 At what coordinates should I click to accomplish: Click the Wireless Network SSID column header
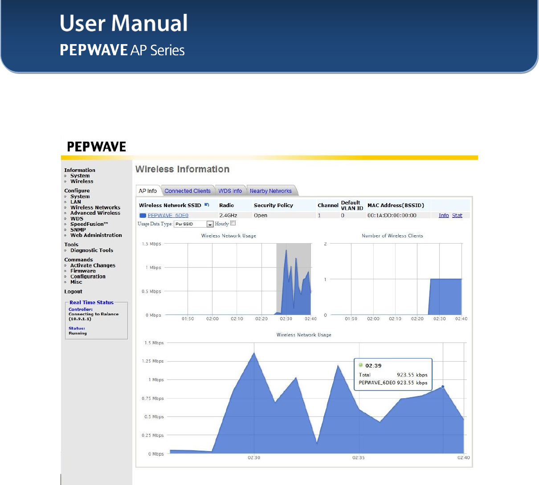pos(170,205)
